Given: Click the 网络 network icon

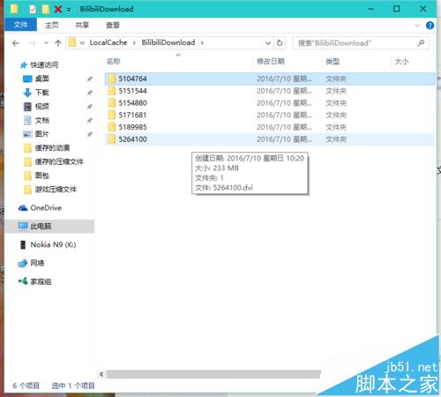Looking at the screenshot, I should pyautogui.click(x=23, y=264).
